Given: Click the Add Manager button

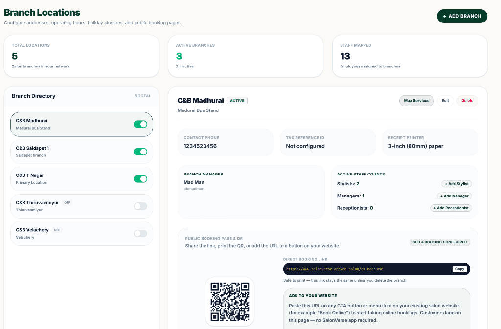Looking at the screenshot, I should tap(454, 196).
